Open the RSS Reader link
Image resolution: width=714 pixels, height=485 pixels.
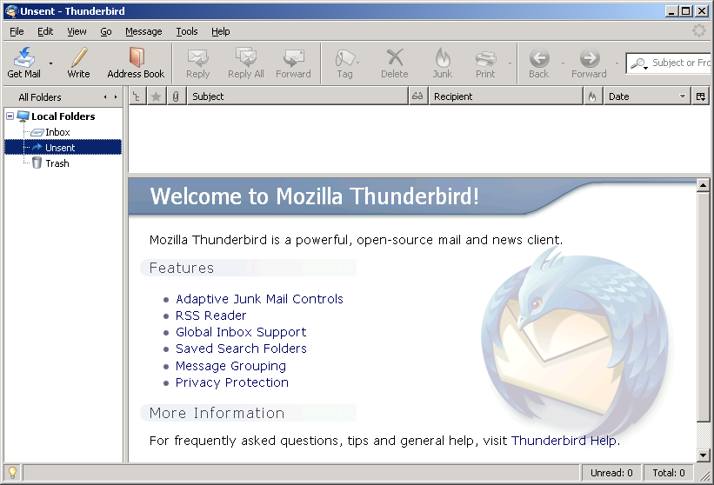[x=210, y=316]
